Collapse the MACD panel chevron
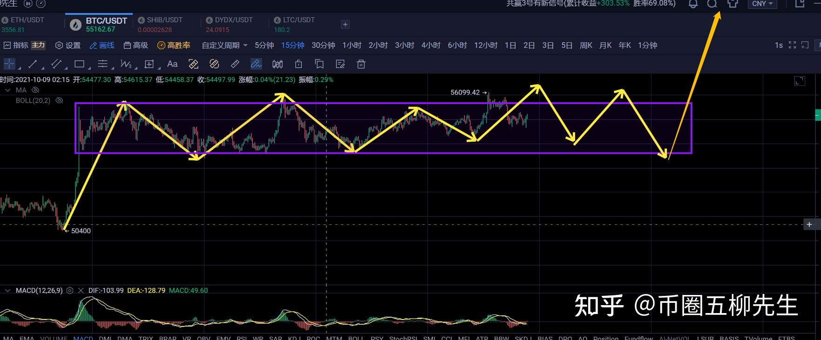 (x=7, y=290)
